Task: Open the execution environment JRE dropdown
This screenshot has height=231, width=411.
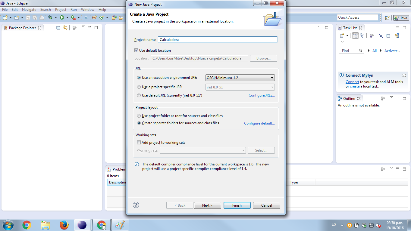Action: click(240, 78)
